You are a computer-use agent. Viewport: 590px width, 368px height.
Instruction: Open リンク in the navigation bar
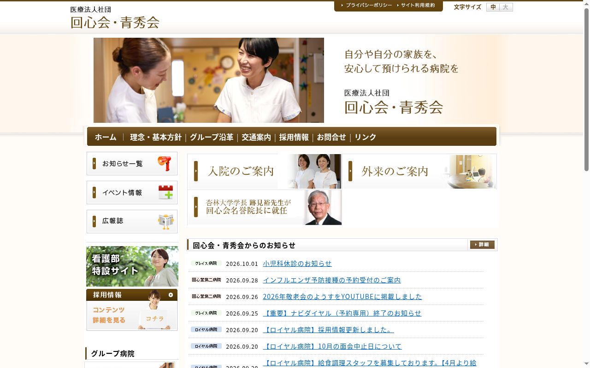coord(366,137)
